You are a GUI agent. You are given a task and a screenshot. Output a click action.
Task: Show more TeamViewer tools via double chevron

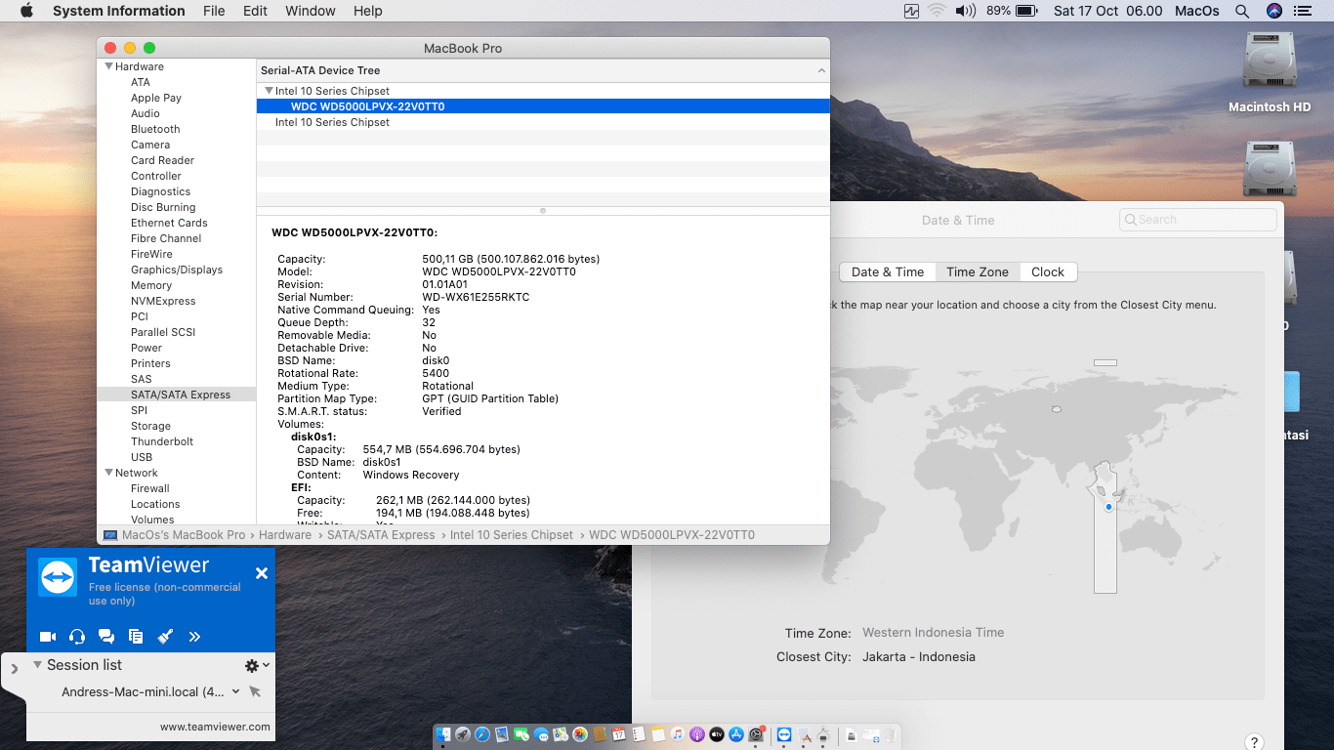[x=194, y=637]
